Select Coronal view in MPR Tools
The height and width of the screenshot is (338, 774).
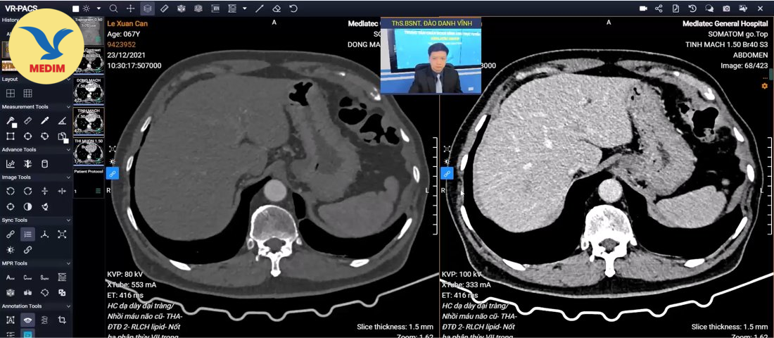pyautogui.click(x=27, y=277)
